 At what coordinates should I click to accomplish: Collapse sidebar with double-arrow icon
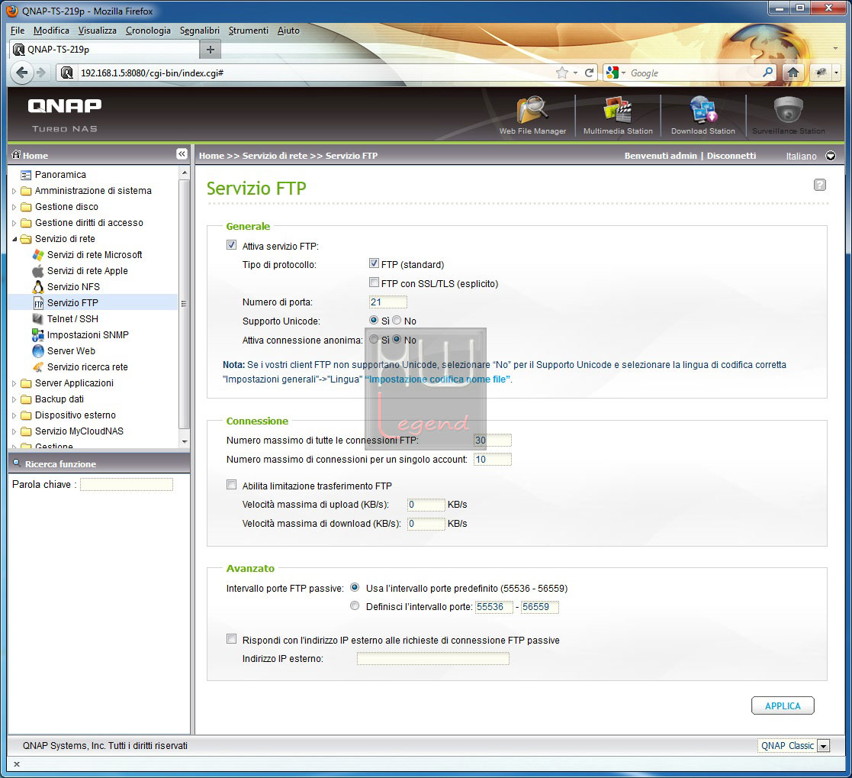click(x=182, y=154)
